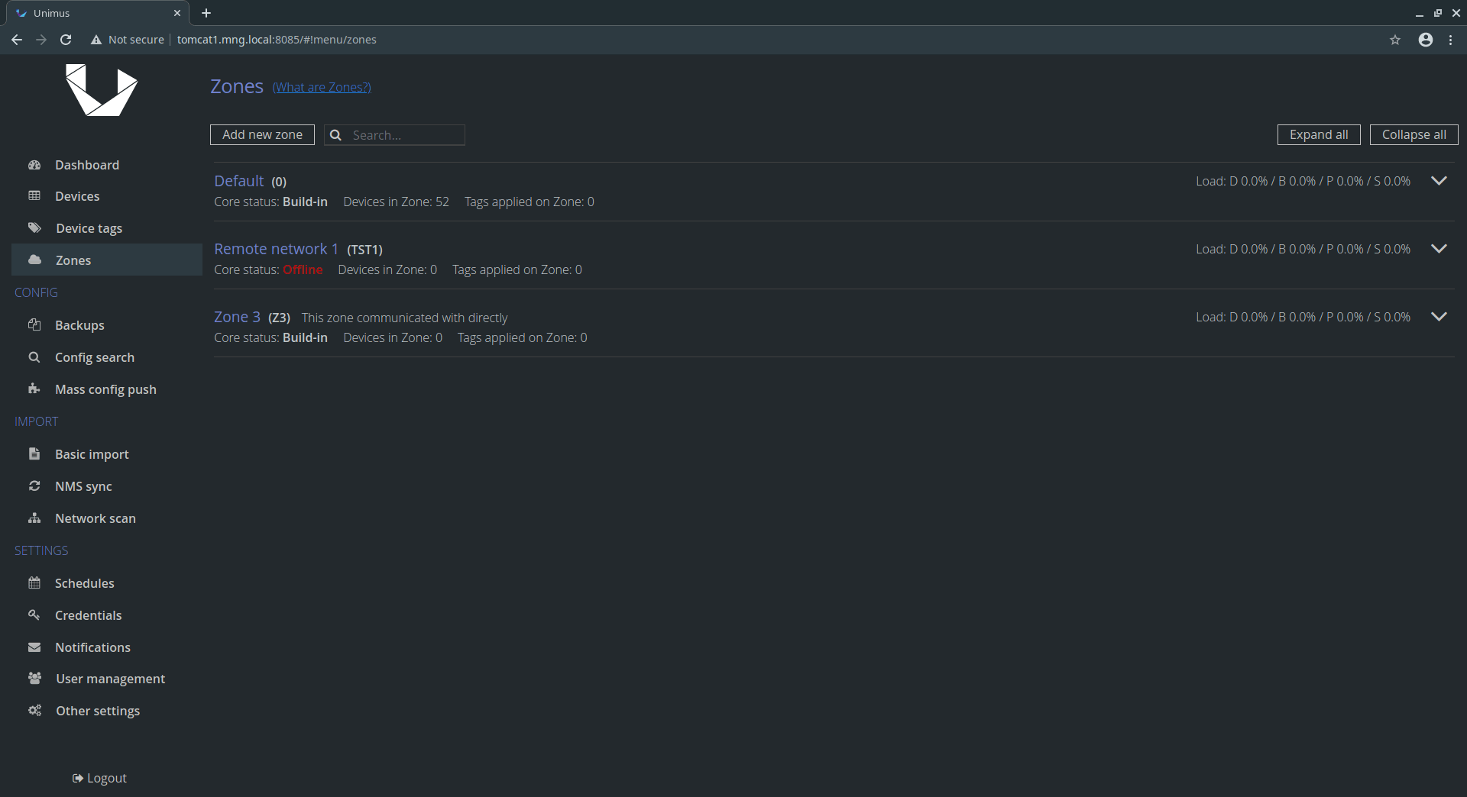Expand the Default zone chevron
Viewport: 1467px width, 797px height.
pos(1439,181)
